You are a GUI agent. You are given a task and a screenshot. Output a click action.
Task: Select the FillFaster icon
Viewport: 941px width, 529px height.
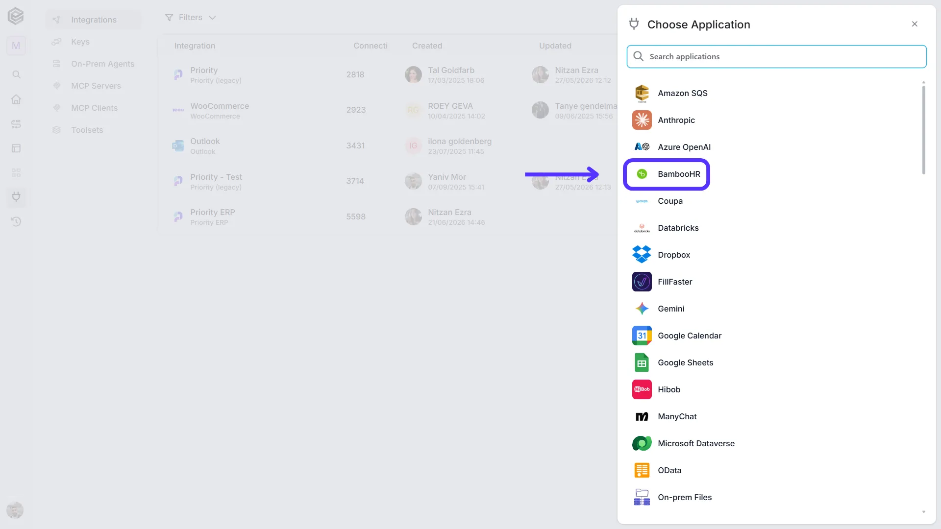(642, 282)
